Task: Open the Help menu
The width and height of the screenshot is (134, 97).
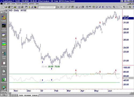Action: pos(37,4)
